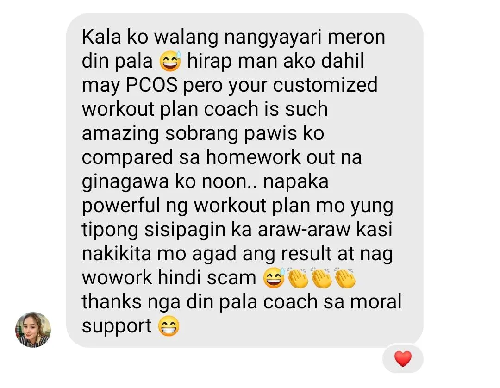Image resolution: width=500 pixels, height=388 pixels.
Task: Click the sweat-smile emoji after "hindi scam"
Action: point(274,277)
